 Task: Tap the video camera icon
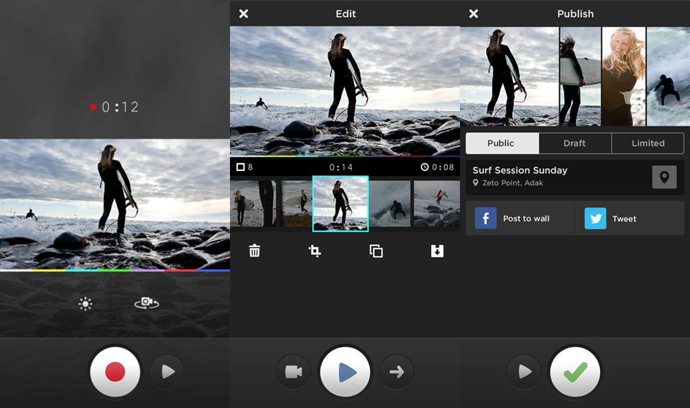click(293, 372)
